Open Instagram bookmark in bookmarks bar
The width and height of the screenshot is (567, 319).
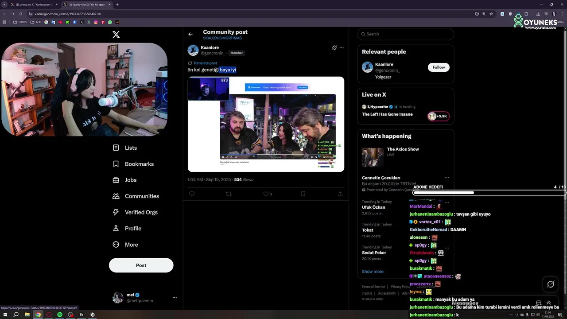click(96, 22)
